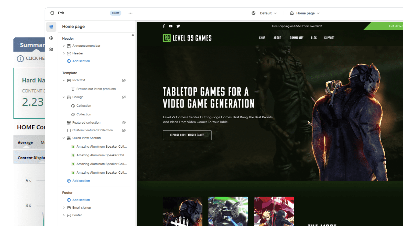The width and height of the screenshot is (403, 226).
Task: Select Custom Featured Collection section
Action: tap(92, 130)
